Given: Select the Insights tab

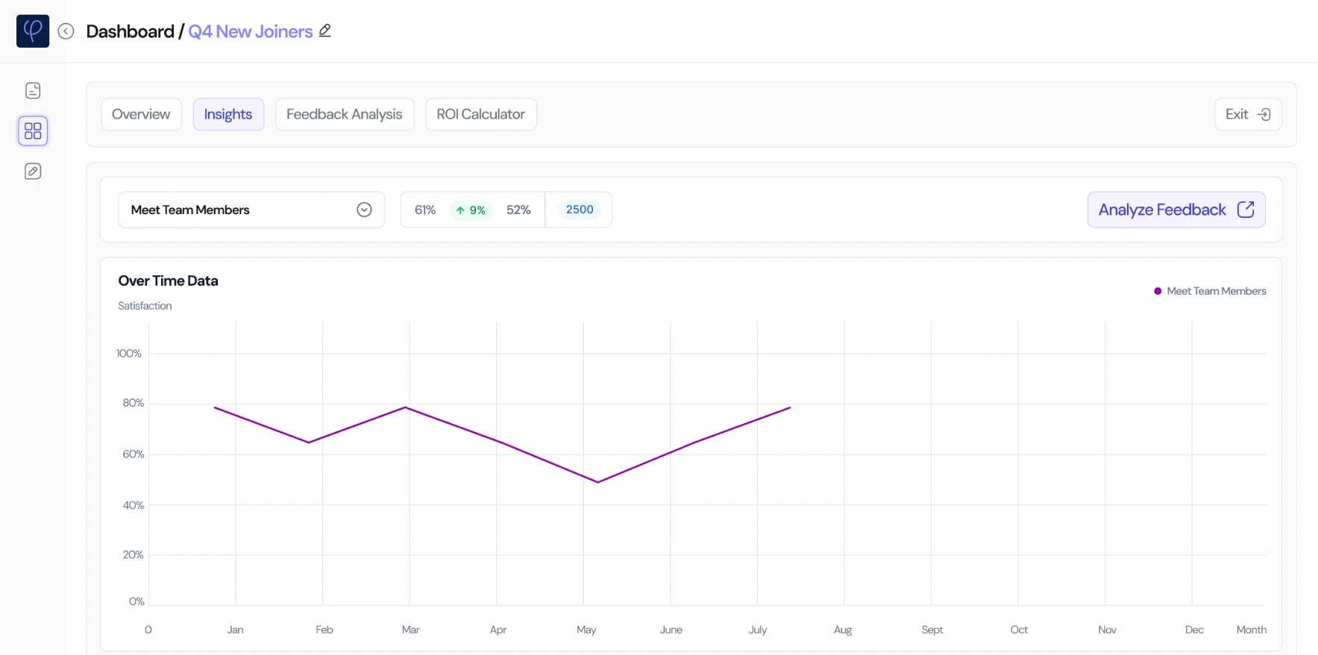Looking at the screenshot, I should coord(228,114).
